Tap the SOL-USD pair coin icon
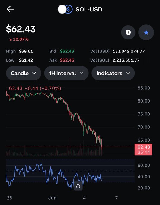The width and height of the screenshot is (160, 205). coord(65,9)
